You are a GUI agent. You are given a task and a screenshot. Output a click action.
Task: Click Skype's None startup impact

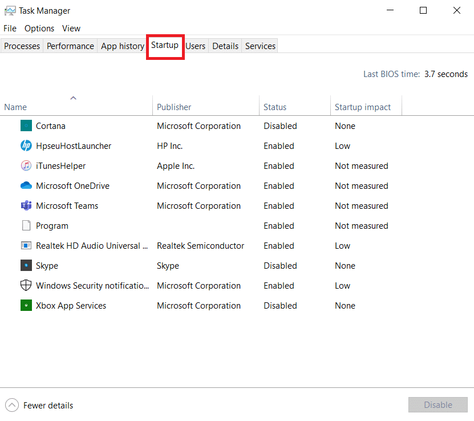[345, 265]
